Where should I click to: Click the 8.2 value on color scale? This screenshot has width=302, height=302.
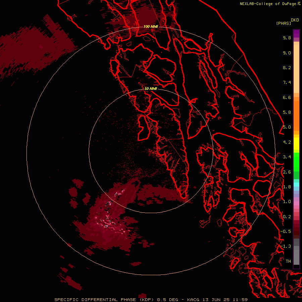click(x=287, y=67)
